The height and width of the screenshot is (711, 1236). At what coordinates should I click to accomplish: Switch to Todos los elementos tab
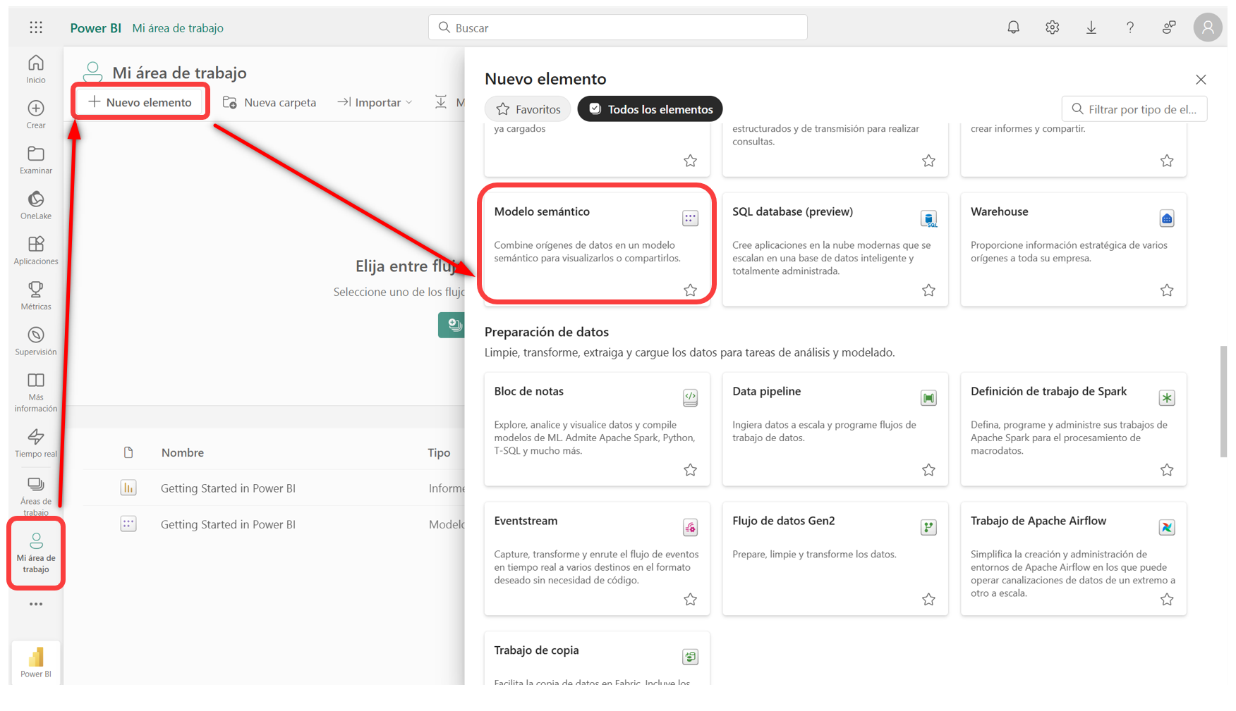(x=650, y=109)
